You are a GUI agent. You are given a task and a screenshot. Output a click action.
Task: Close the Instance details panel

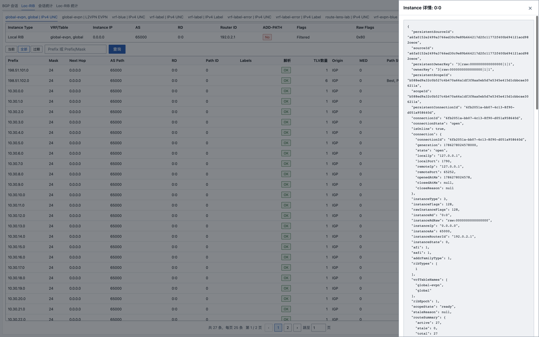530,8
